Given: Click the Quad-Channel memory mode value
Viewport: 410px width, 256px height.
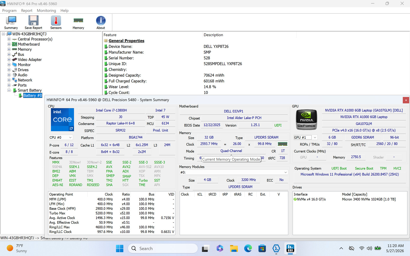Looking at the screenshot, I should coord(231,151).
